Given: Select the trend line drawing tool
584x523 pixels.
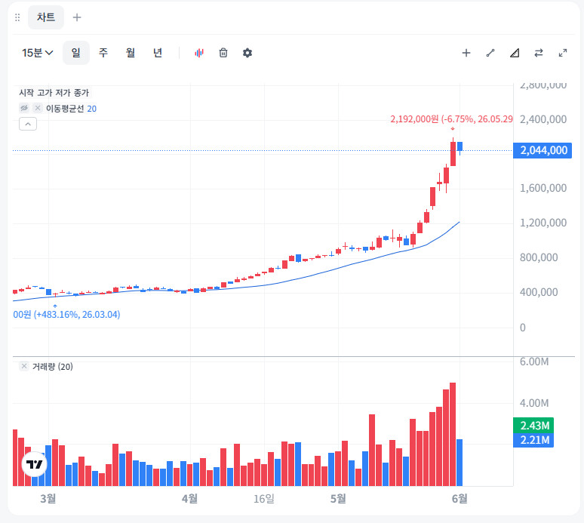Looking at the screenshot, I should click(490, 53).
